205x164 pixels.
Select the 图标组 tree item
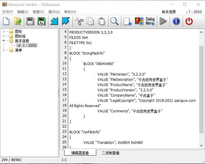(x=20, y=36)
